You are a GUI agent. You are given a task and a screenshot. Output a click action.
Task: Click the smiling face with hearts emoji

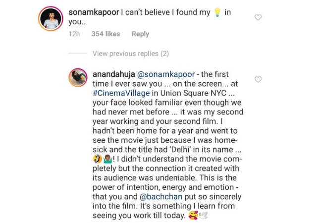(x=193, y=215)
